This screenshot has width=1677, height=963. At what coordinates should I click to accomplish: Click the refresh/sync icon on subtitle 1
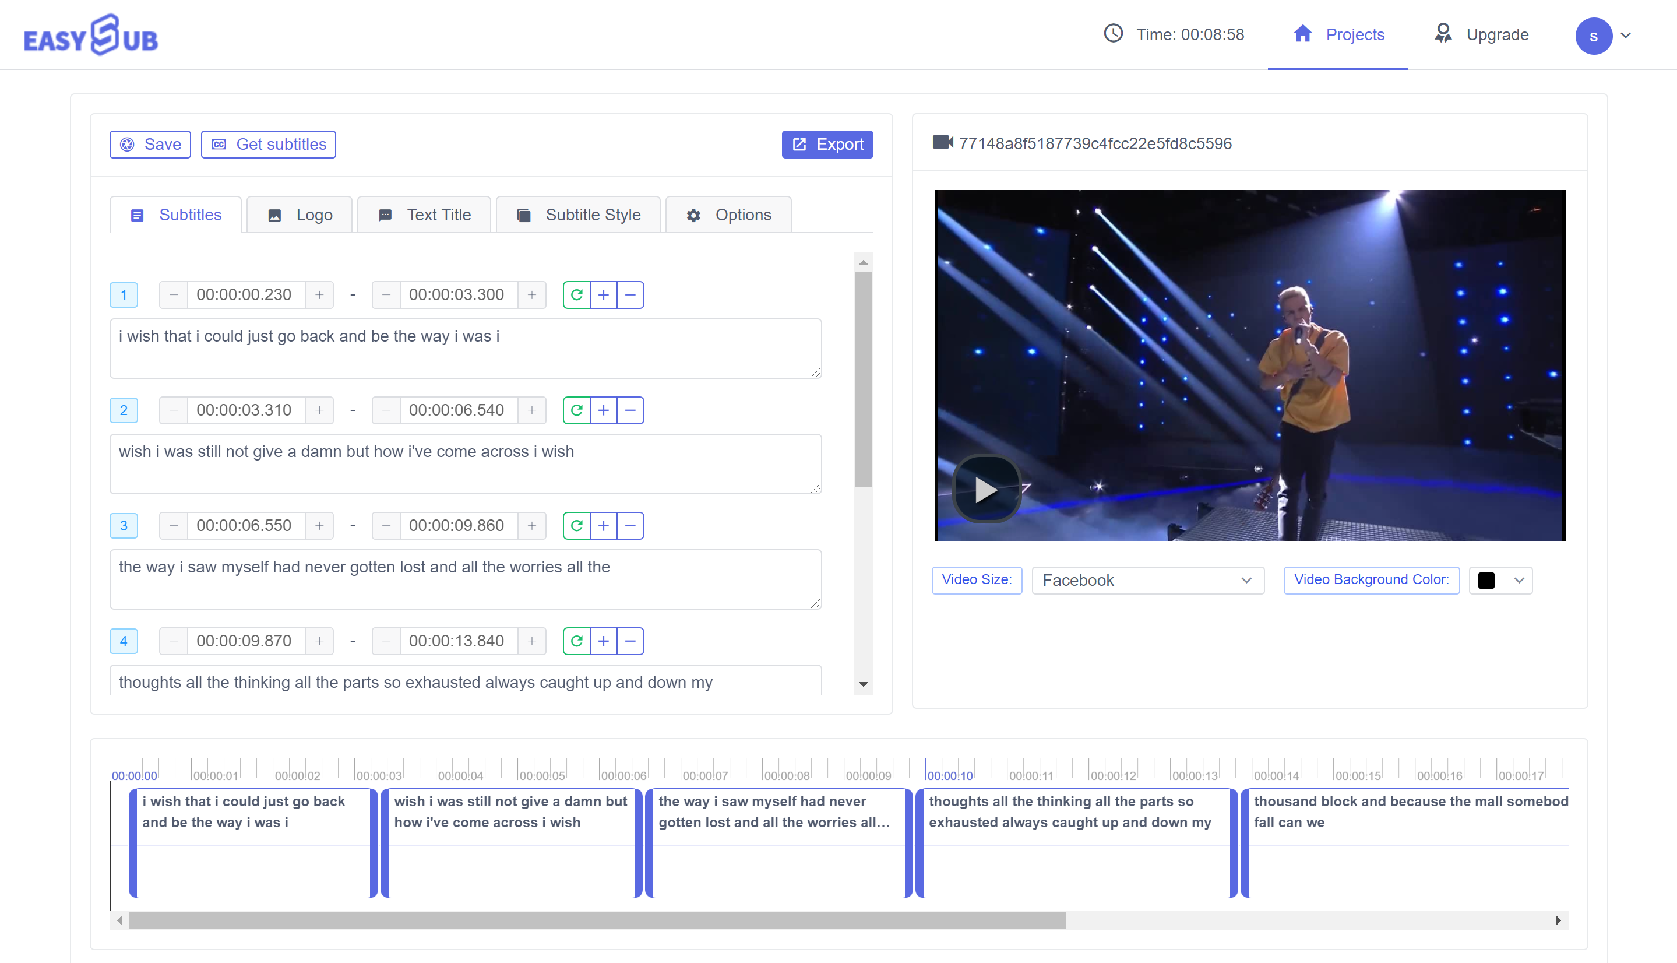pyautogui.click(x=576, y=295)
